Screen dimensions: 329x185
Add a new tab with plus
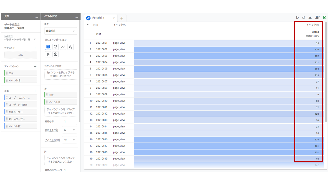click(122, 18)
